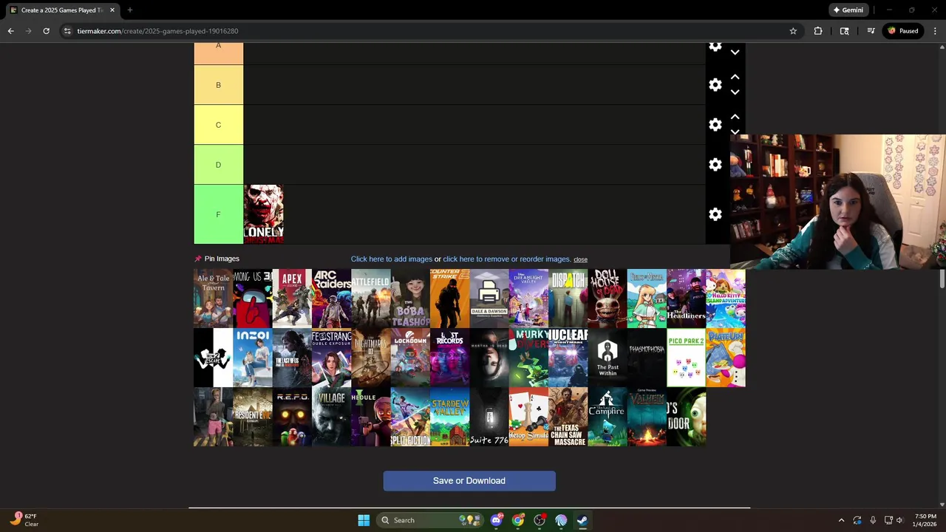Select the Counter-Strike 2 image
This screenshot has width=946, height=532.
(x=449, y=299)
